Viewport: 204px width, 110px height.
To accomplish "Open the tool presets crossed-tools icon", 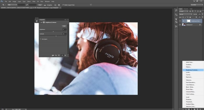I will (176, 26).
